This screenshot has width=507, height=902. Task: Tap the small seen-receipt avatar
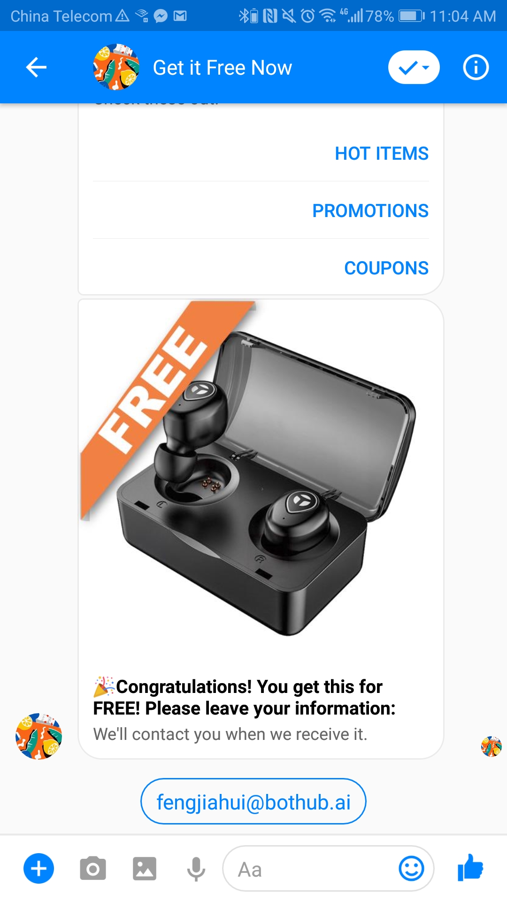tap(492, 746)
